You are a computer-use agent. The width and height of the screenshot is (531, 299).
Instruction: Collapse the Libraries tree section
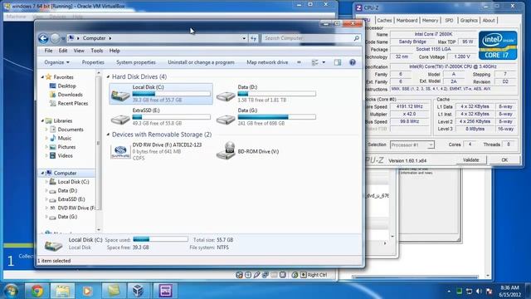[x=42, y=120]
